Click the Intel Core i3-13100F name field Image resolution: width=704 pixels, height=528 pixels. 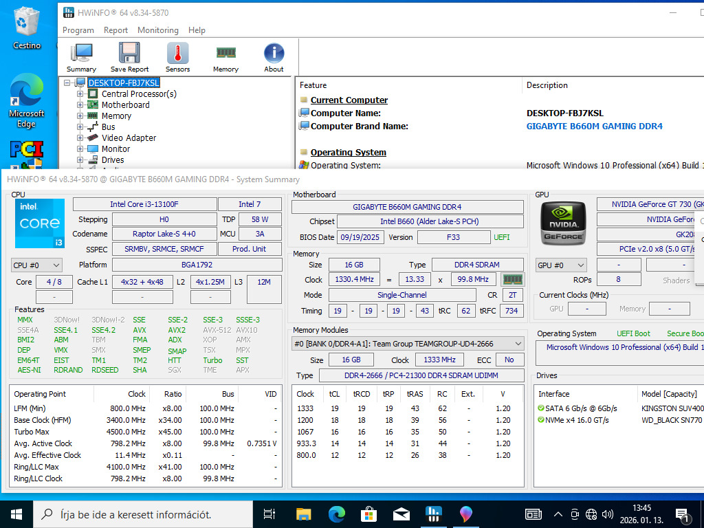tap(144, 204)
